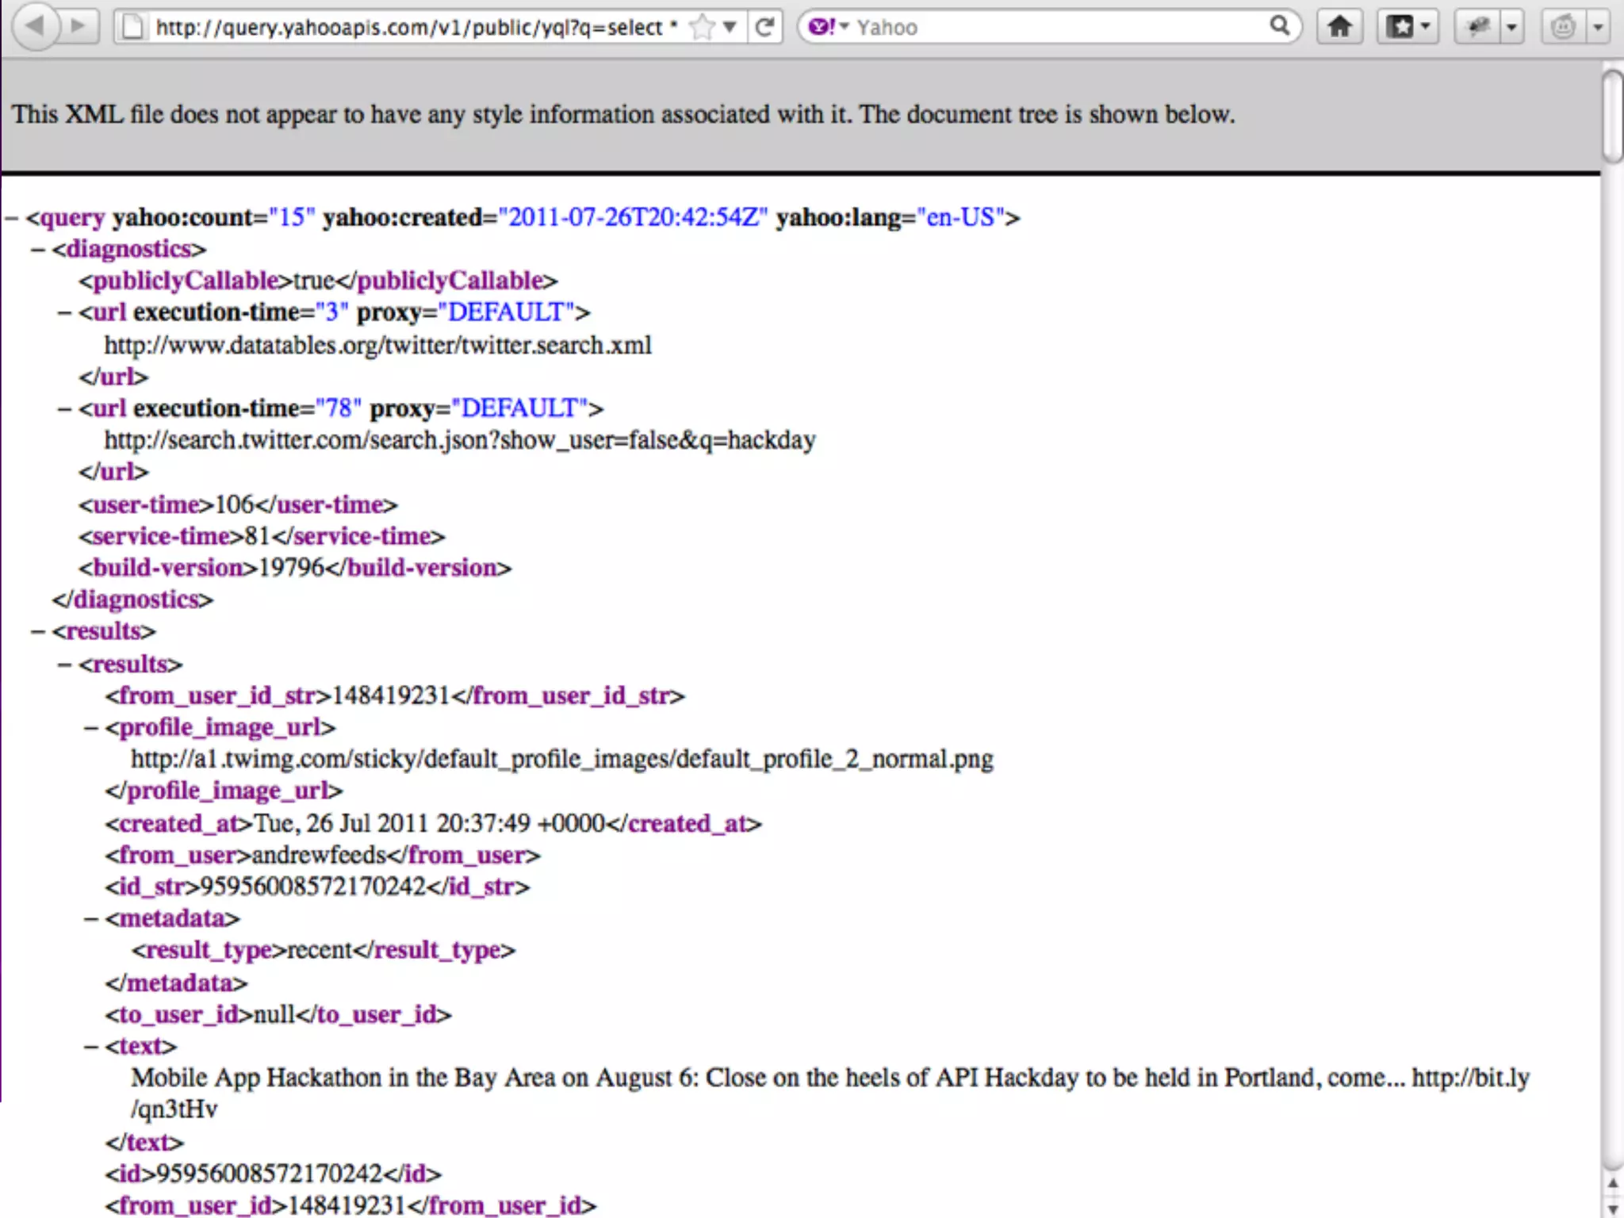Image resolution: width=1624 pixels, height=1218 pixels.
Task: Collapse the profile_image_url node
Action: (x=91, y=728)
